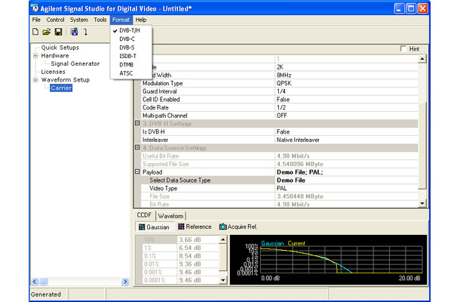Open the Help menu
460x302 pixels.
[141, 20]
